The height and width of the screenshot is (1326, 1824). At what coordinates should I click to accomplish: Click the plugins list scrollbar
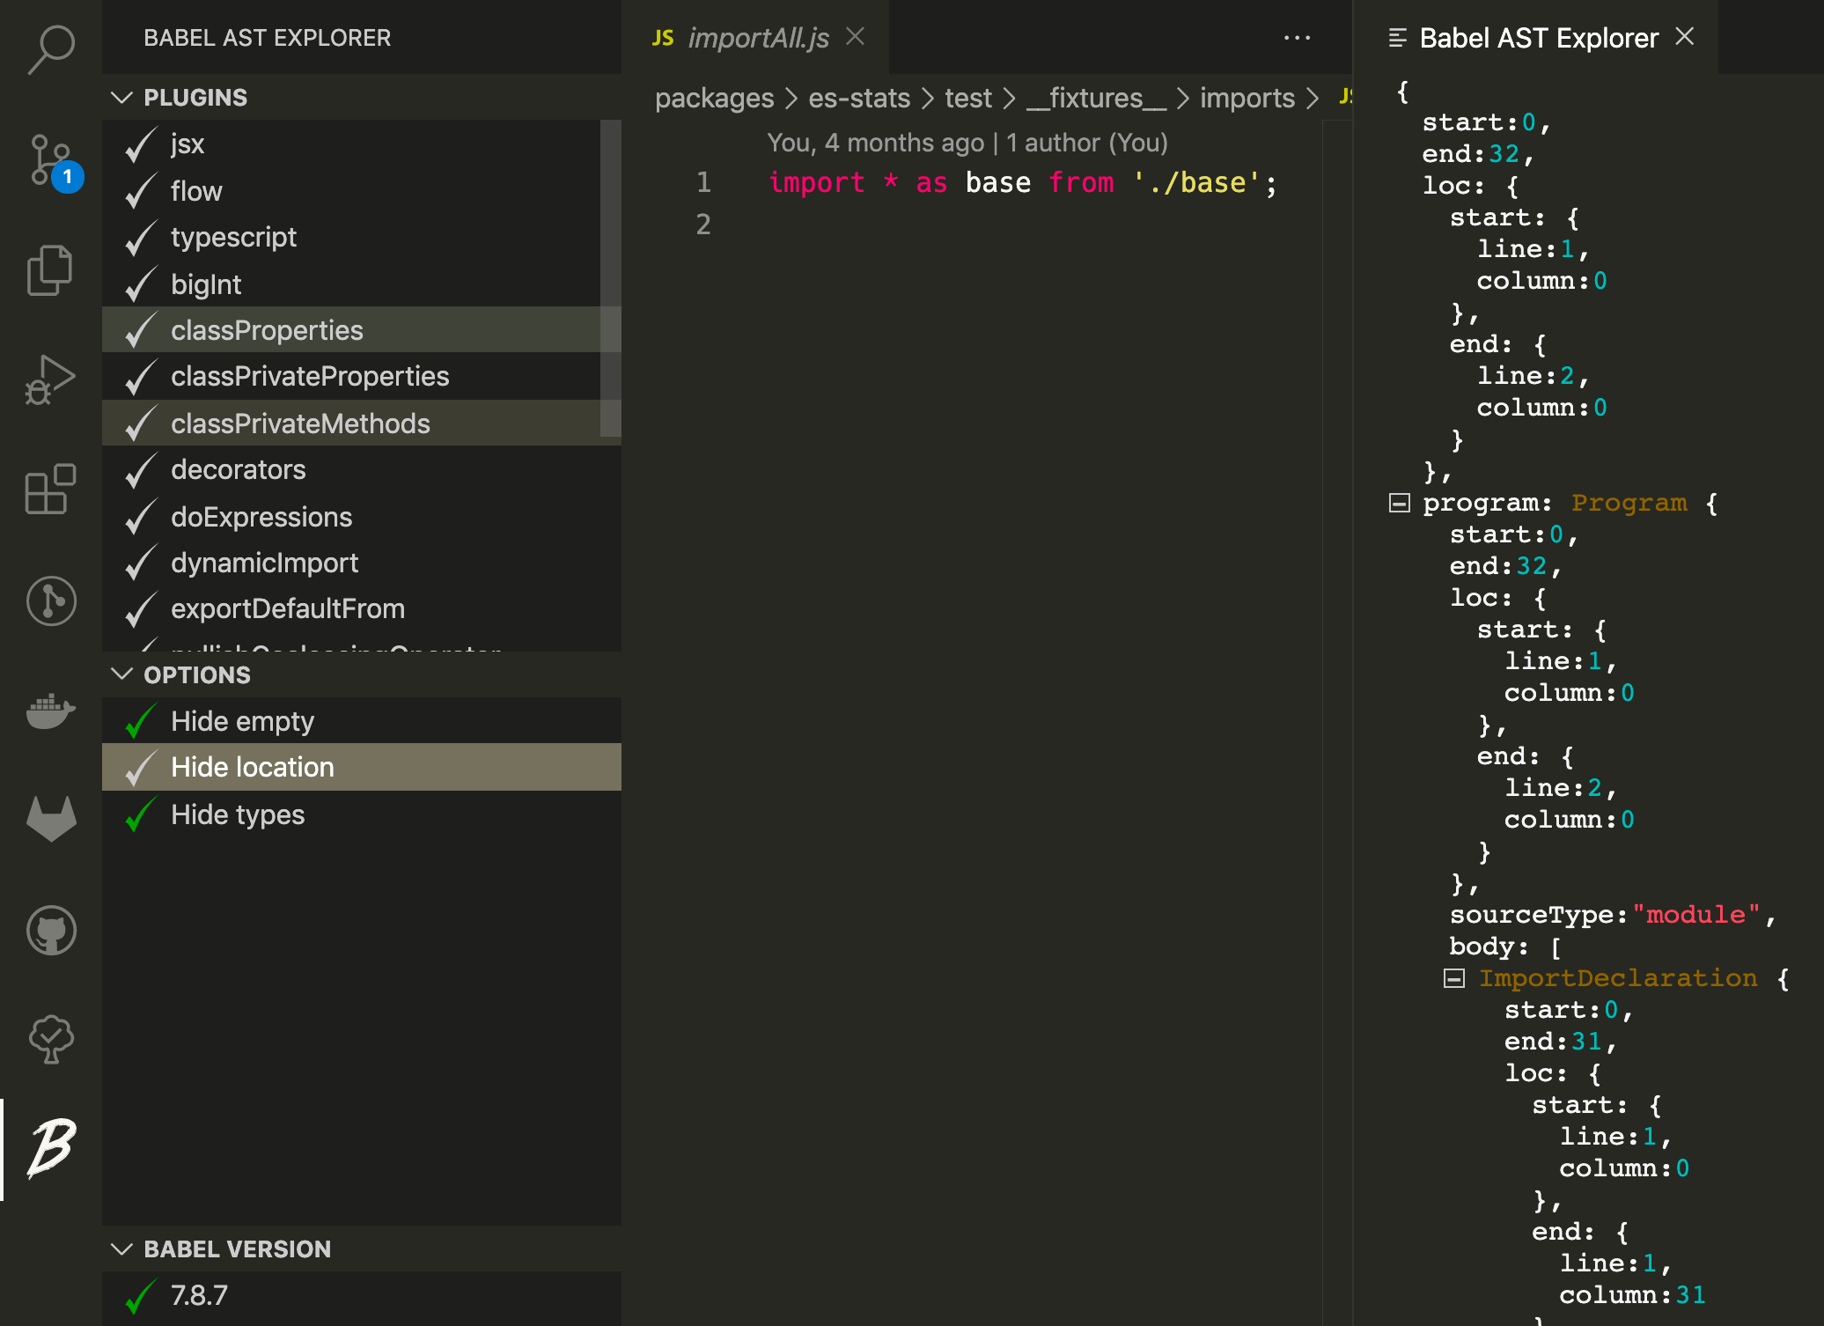[x=610, y=278]
